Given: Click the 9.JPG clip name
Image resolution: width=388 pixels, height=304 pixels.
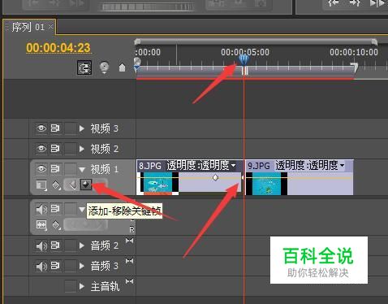Looking at the screenshot, I should (259, 166).
